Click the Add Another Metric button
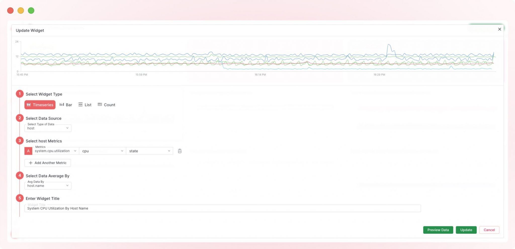515x249 pixels. [x=48, y=163]
